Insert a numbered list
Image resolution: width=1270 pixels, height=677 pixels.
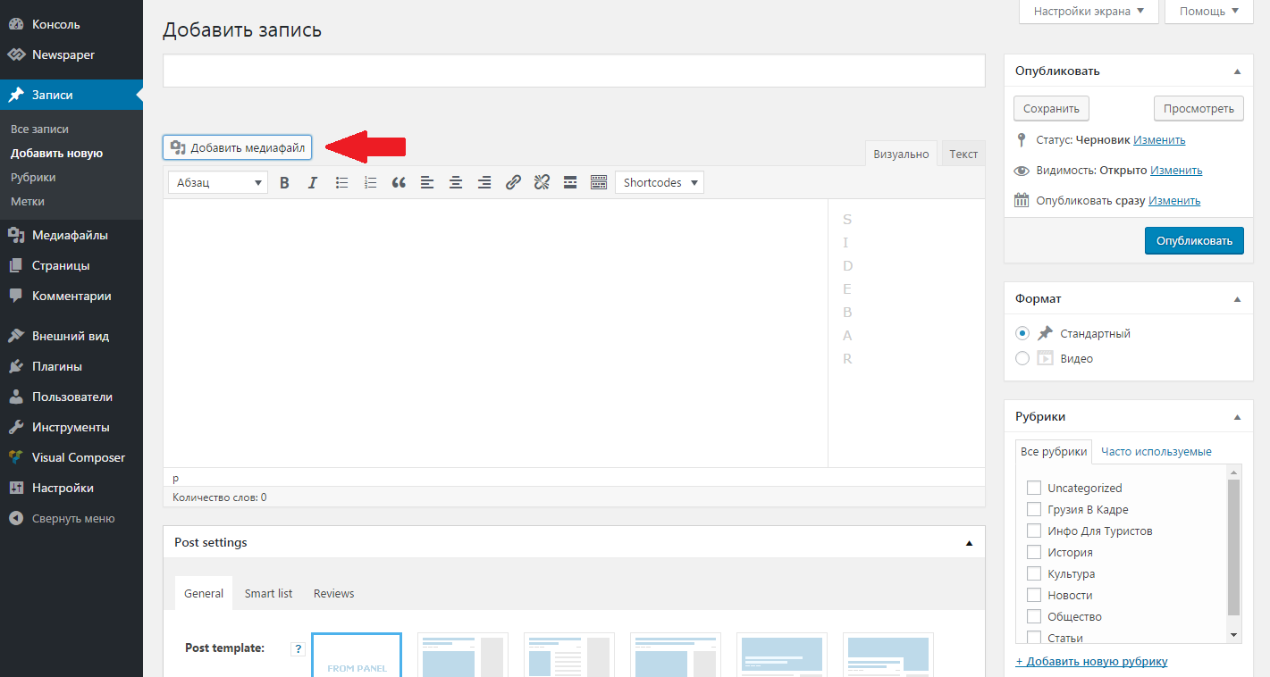click(370, 182)
